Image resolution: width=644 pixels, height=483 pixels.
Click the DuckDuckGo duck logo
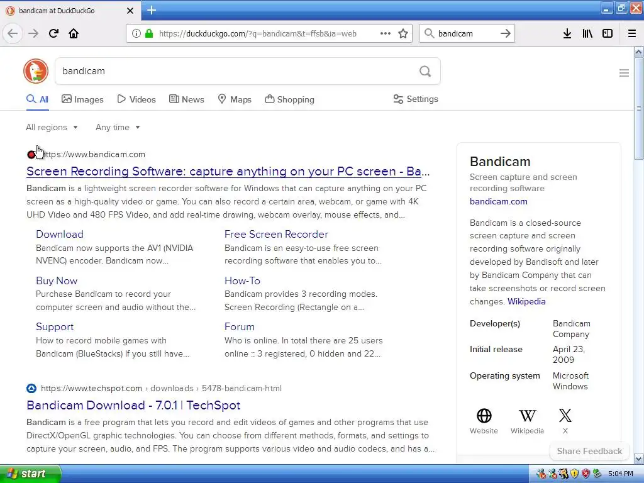click(x=36, y=71)
